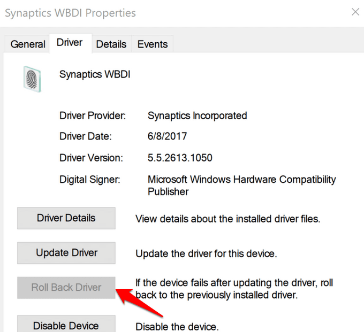Open Driver Details button
364x332 pixels.
[66, 218]
